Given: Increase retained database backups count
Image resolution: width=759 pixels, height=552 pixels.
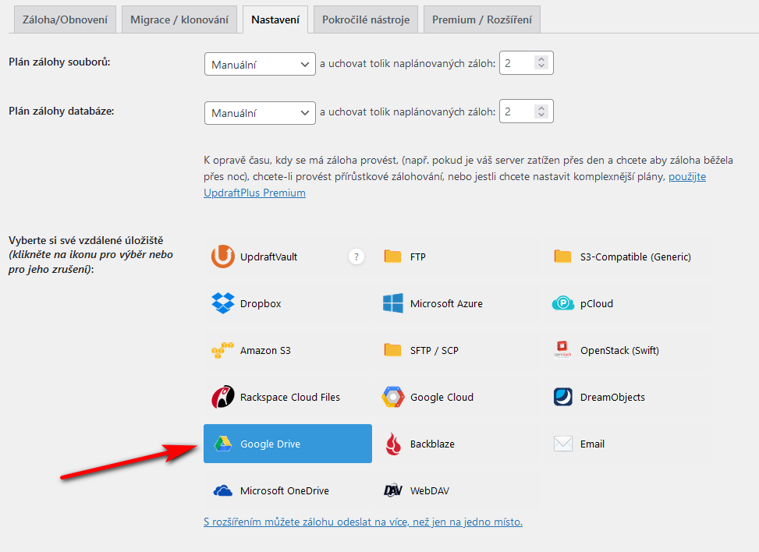Looking at the screenshot, I should pyautogui.click(x=541, y=108).
